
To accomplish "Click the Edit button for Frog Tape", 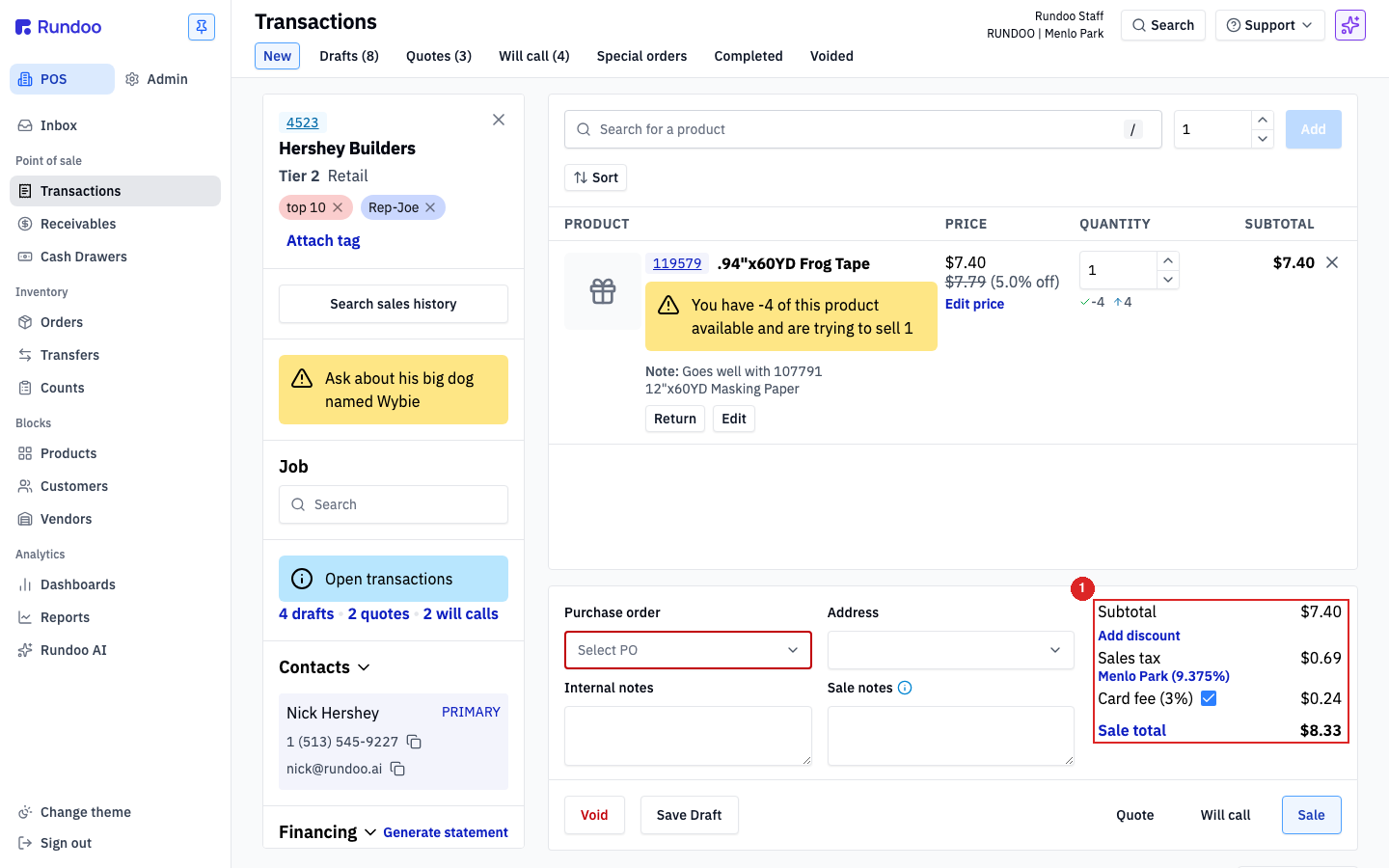I will click(734, 419).
